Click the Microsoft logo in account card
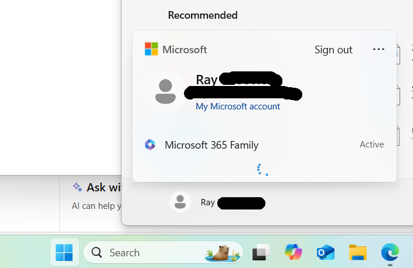 (x=152, y=49)
